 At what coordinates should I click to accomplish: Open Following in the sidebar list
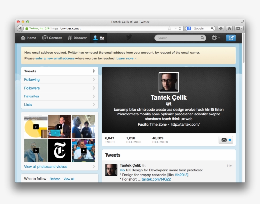[60, 80]
